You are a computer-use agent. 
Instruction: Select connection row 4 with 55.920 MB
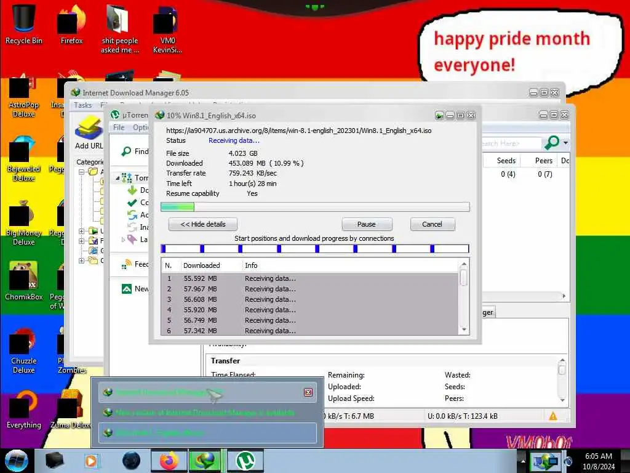(310, 310)
